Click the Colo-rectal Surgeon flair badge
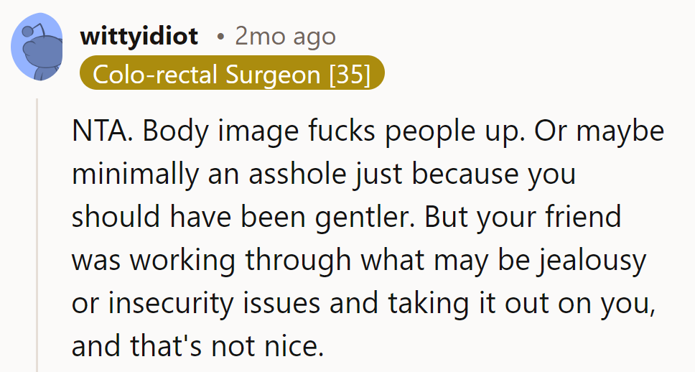 232,74
